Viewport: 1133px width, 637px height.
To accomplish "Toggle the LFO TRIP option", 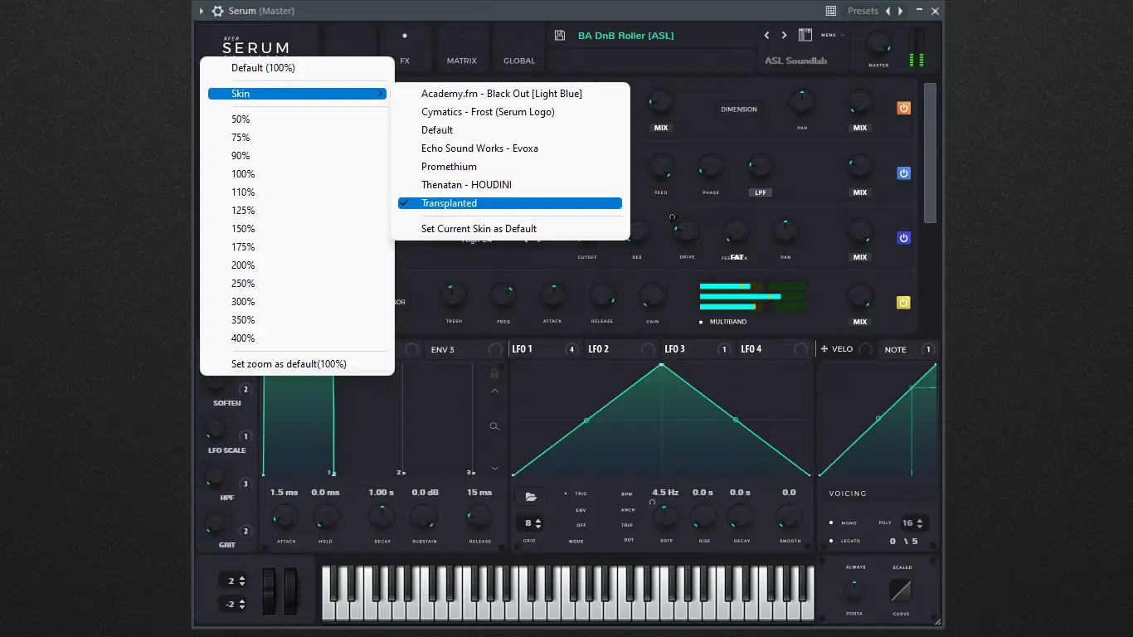I will (627, 525).
